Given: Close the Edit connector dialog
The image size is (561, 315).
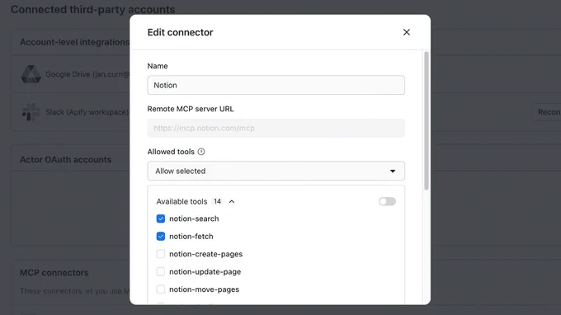Looking at the screenshot, I should pos(407,32).
